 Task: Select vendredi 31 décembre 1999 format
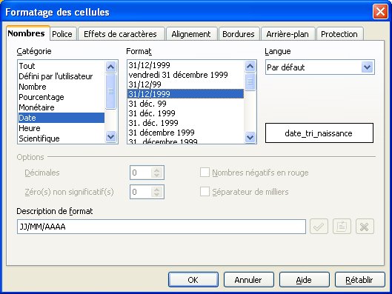coord(185,75)
